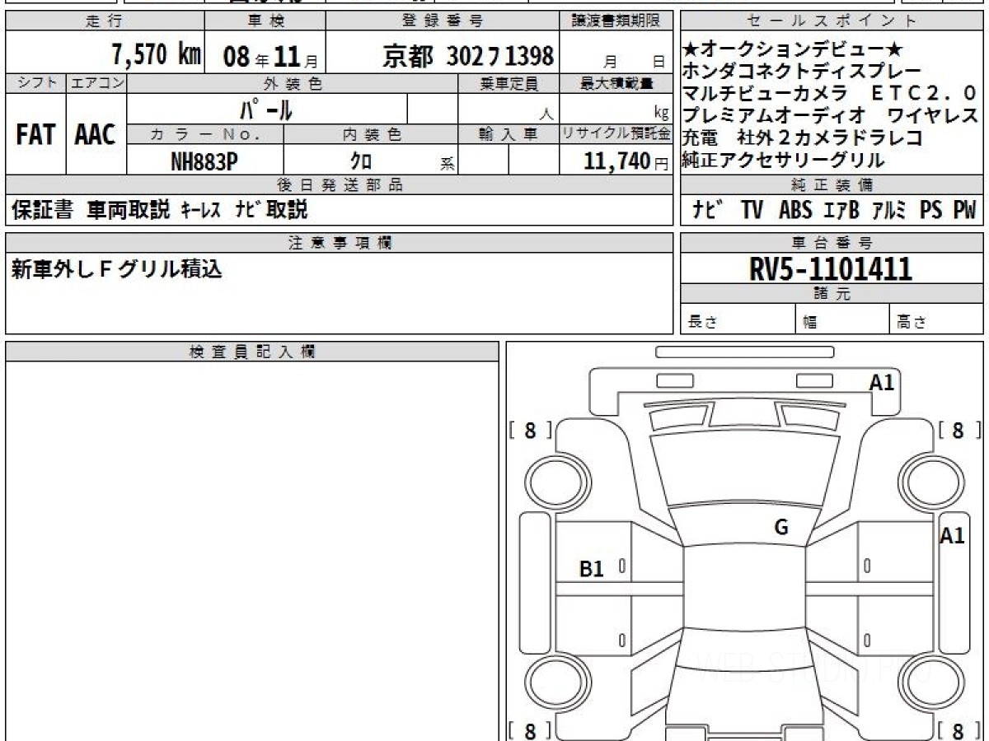Click ナビ取説 in later-shipped parts
The width and height of the screenshot is (989, 741).
[x=272, y=211]
